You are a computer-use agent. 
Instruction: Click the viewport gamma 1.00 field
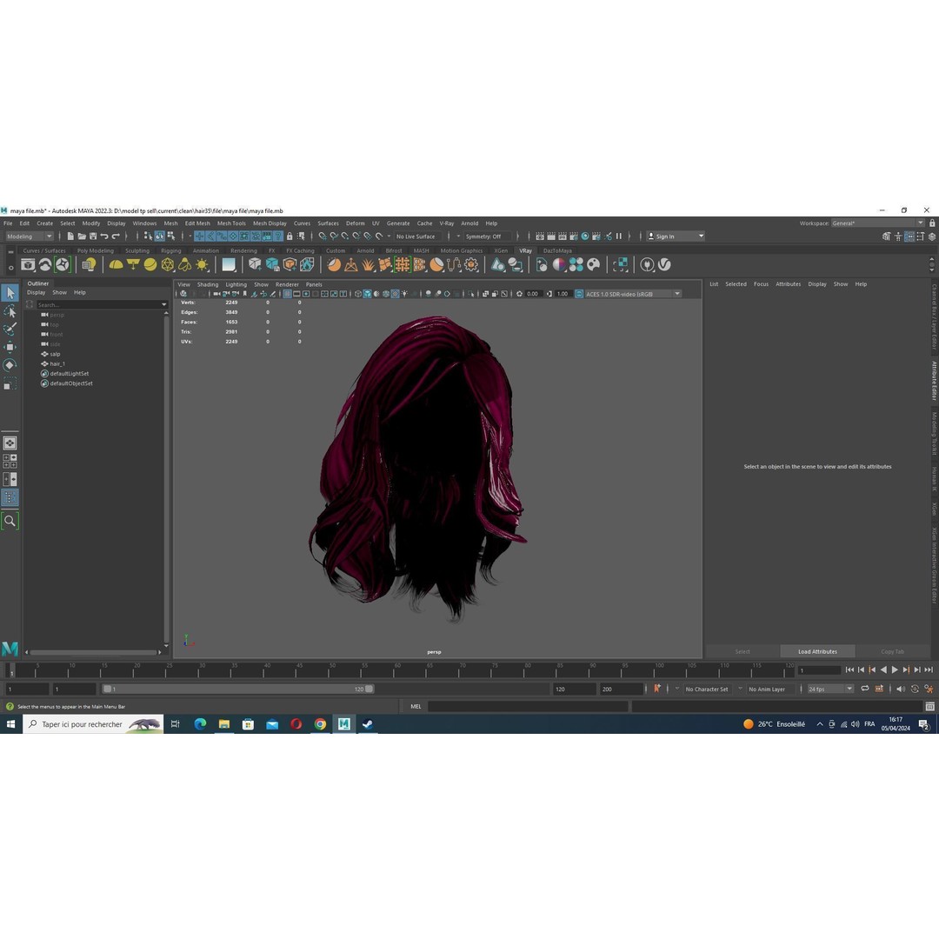coord(563,294)
